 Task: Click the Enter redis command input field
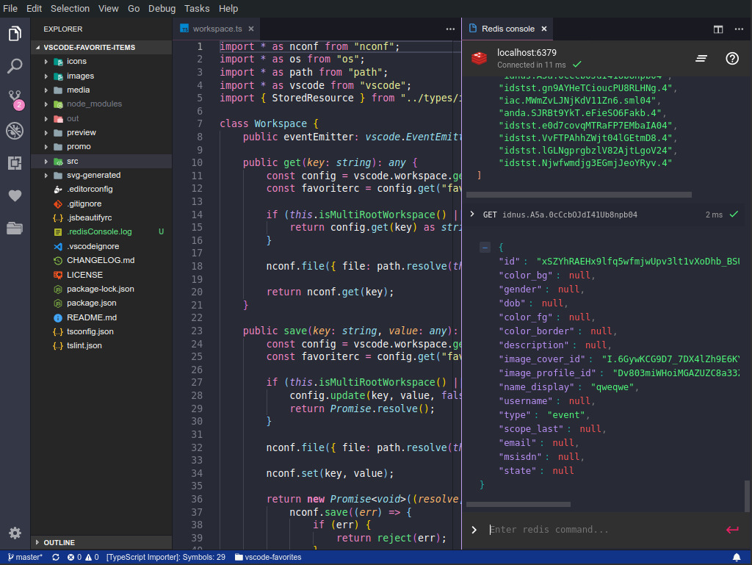click(604, 530)
